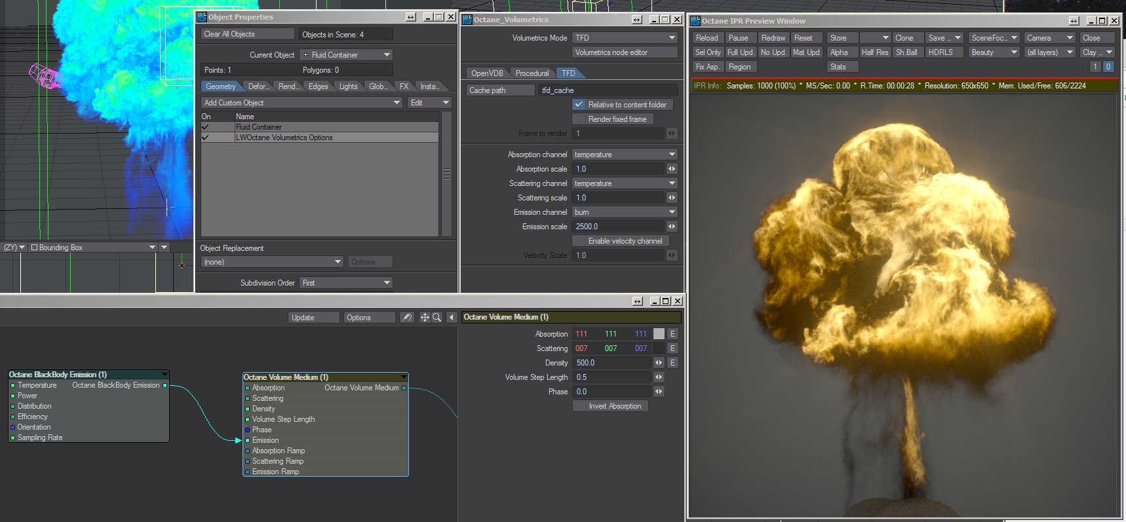The height and width of the screenshot is (522, 1126).
Task: Toggle Sel Only in IPR window
Action: (x=708, y=52)
